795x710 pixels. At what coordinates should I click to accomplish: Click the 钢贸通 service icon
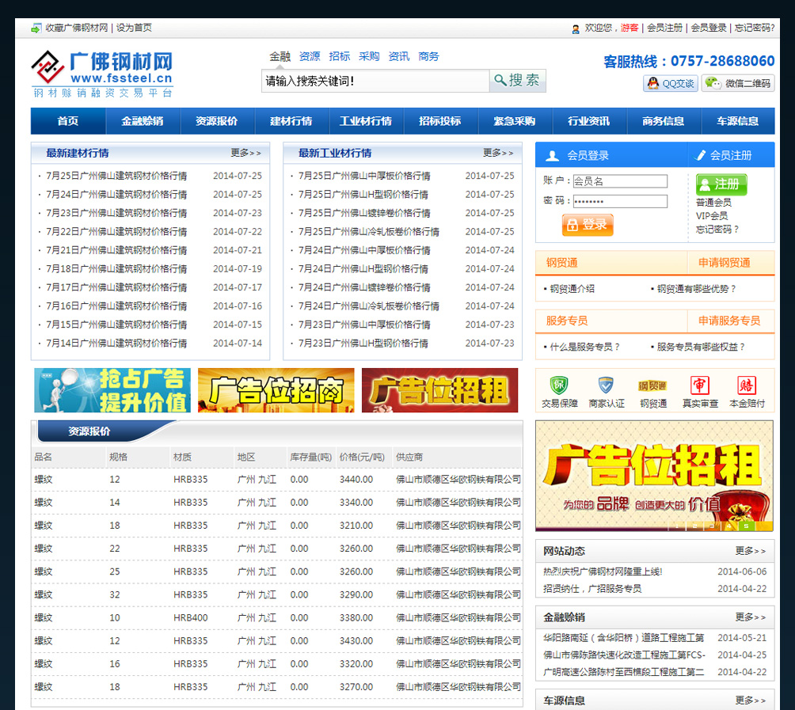(653, 385)
